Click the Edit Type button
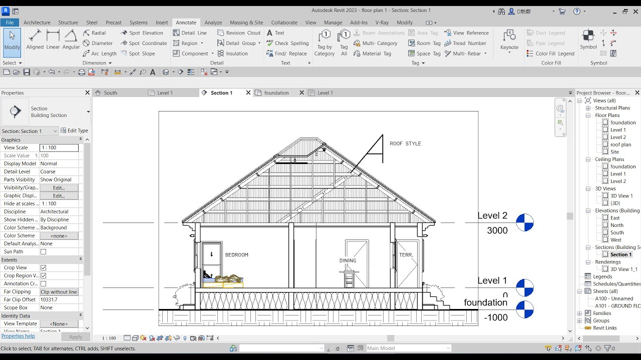This screenshot has height=360, width=641. [x=74, y=131]
